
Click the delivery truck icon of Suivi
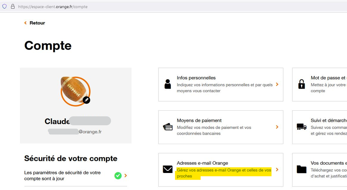coord(301,127)
